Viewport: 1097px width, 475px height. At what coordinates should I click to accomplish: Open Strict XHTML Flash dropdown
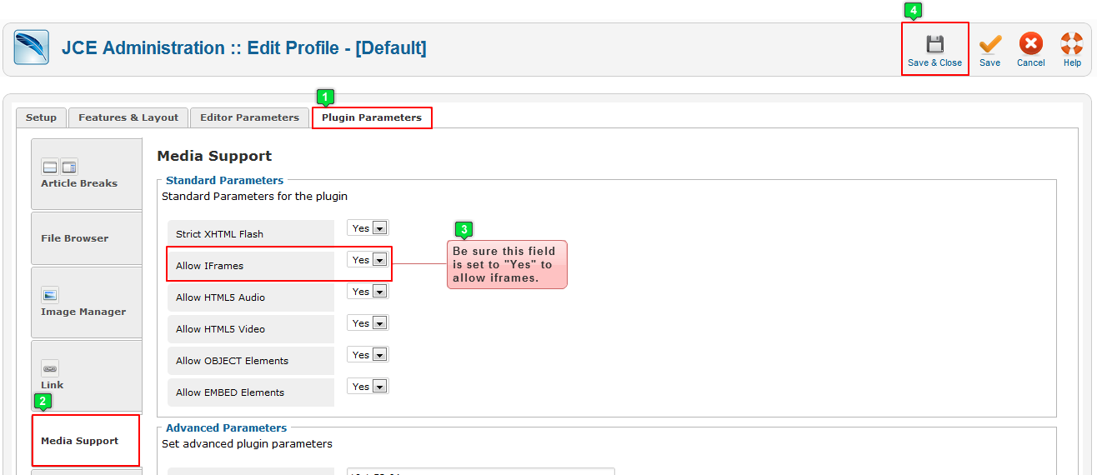point(368,228)
